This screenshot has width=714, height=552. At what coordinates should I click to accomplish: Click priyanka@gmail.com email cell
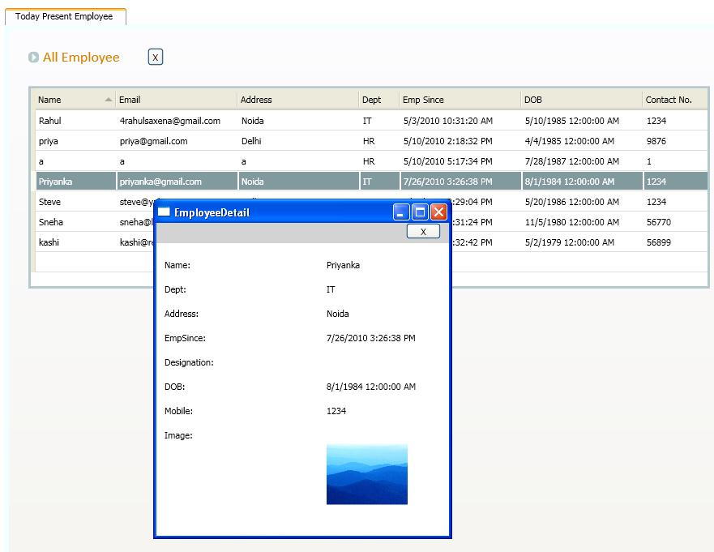tap(177, 182)
